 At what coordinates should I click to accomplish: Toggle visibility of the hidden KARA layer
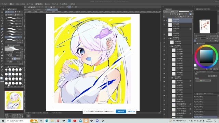pos(164,30)
